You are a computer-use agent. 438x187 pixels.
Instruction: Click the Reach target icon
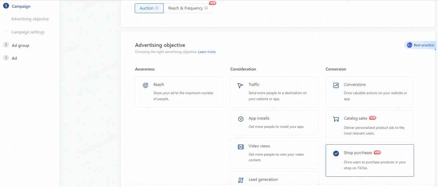[x=145, y=85]
